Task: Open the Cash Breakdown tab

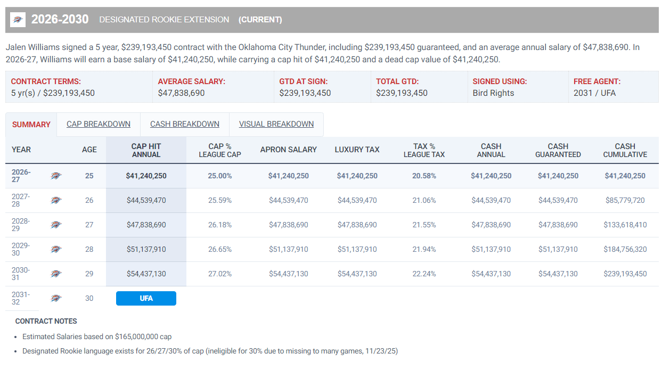Action: [185, 124]
